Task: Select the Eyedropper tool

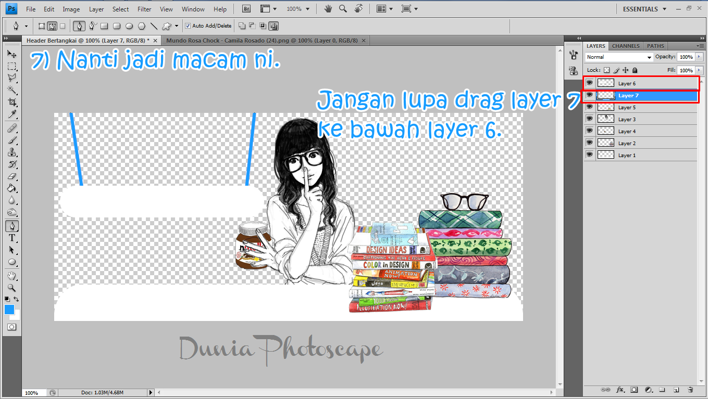Action: (12, 114)
